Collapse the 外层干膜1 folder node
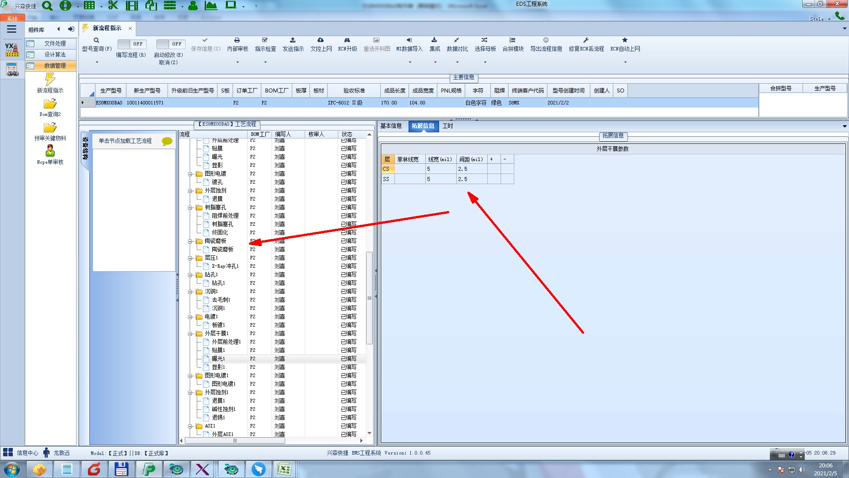 [190, 334]
